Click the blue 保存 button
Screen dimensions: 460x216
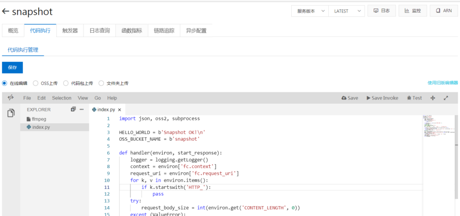click(x=12, y=68)
